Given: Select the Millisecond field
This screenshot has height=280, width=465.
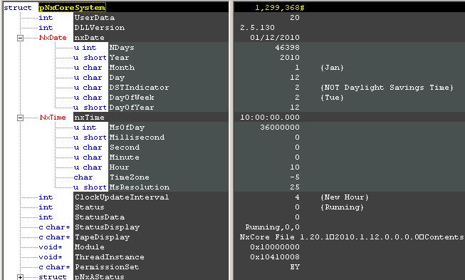Looking at the screenshot, I should tap(137, 138).
